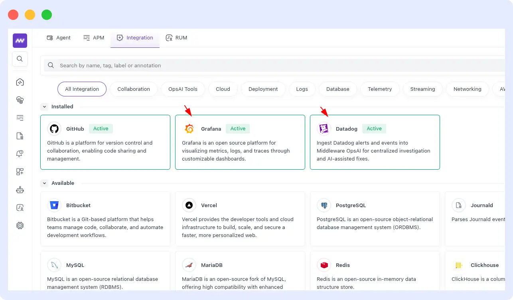Filter by Database category
The width and height of the screenshot is (513, 300).
pyautogui.click(x=338, y=89)
